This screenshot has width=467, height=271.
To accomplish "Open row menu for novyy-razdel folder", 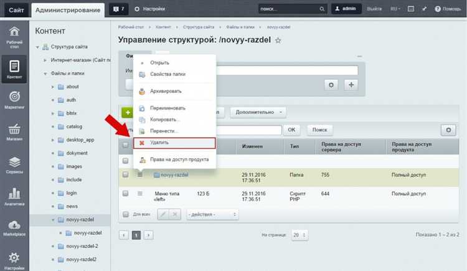I will 140,175.
